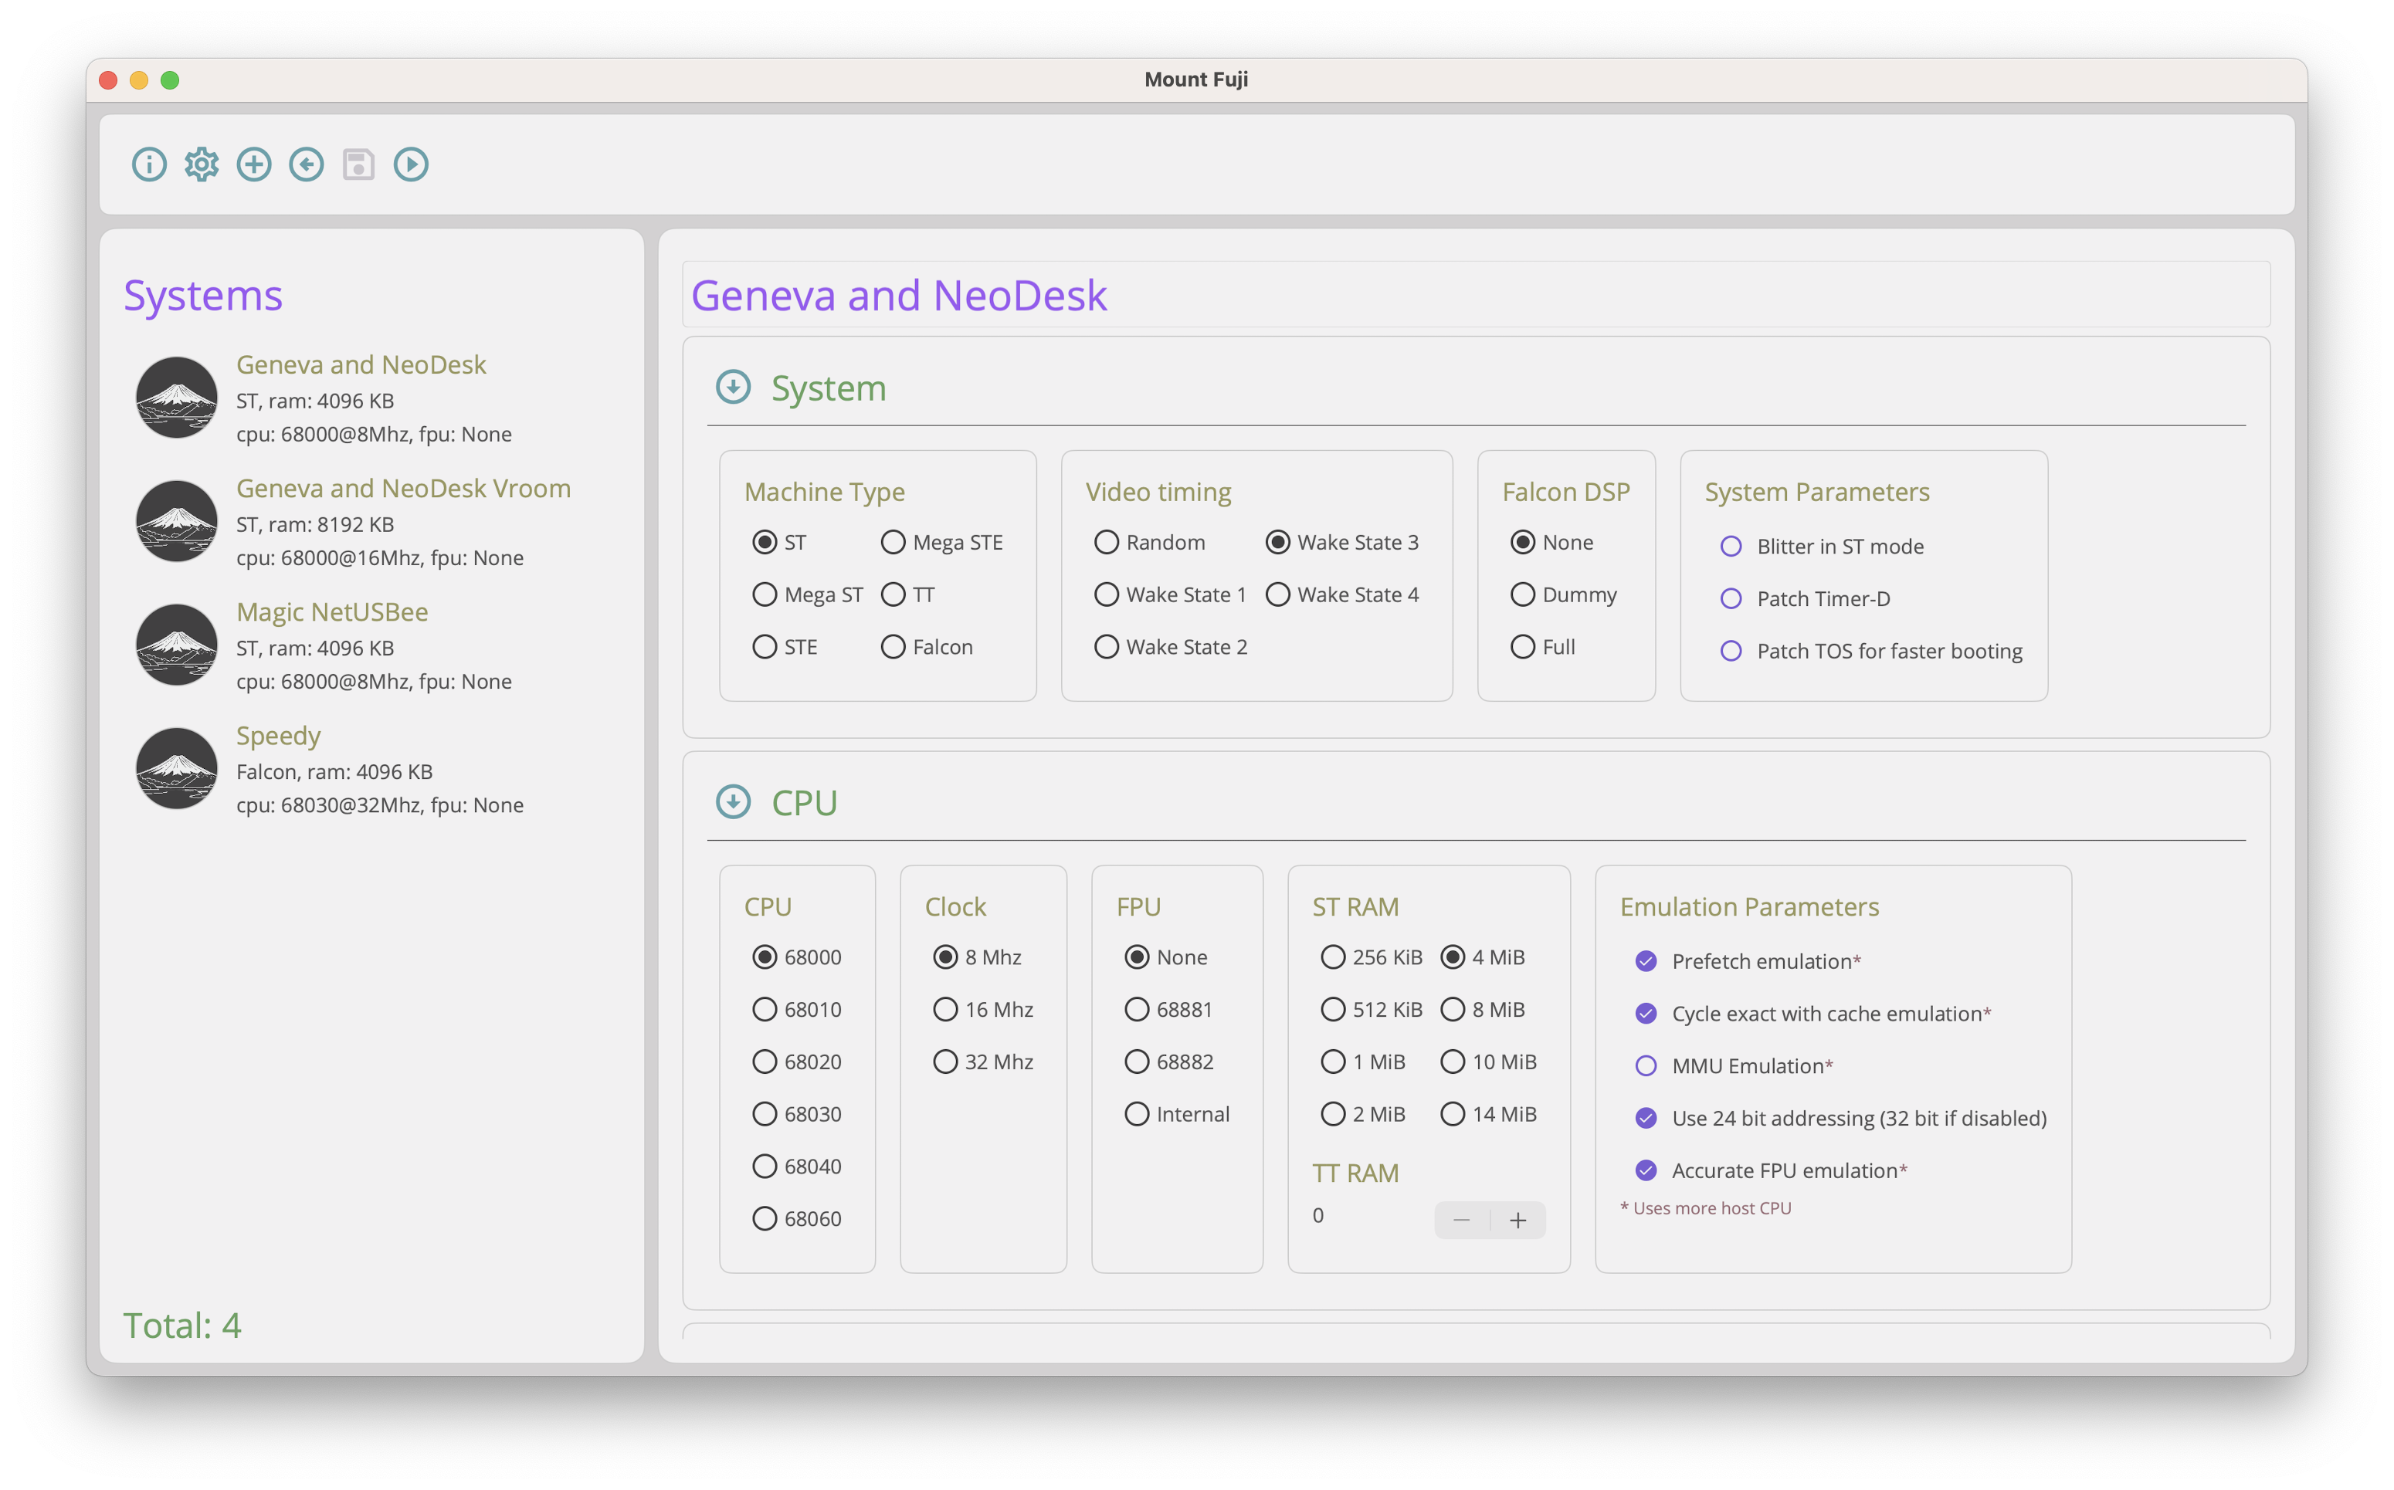Open Geneva and NeoDesk Vroom system
This screenshot has height=1490, width=2394.
[x=403, y=489]
